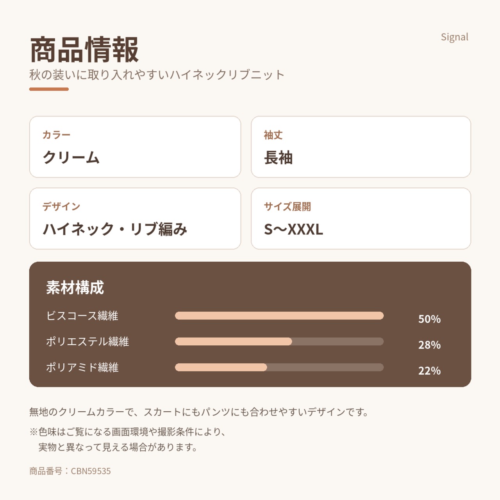Select the カラー クリーム card

pos(135,147)
